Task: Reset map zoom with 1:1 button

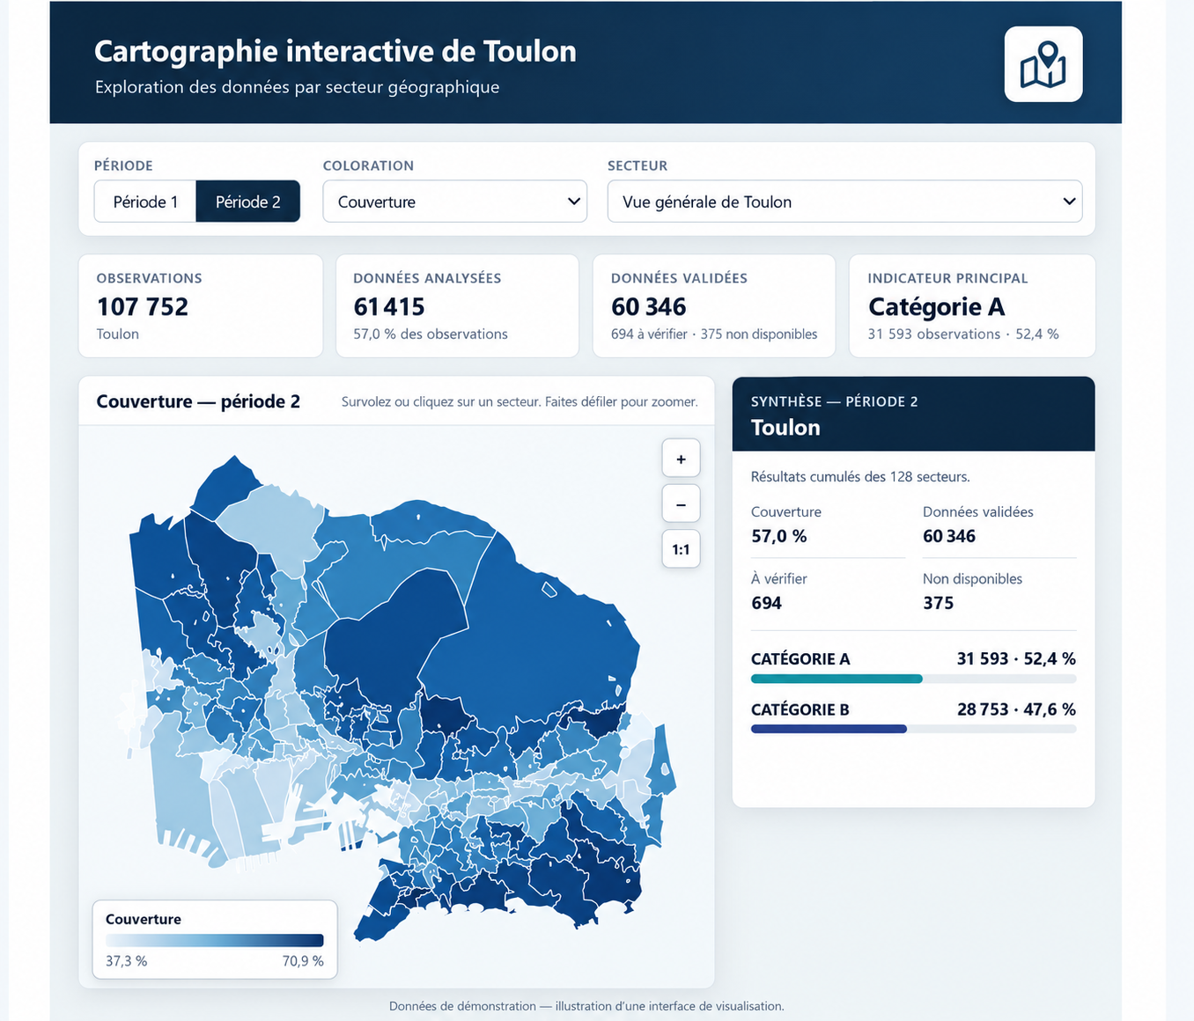Action: tap(681, 550)
